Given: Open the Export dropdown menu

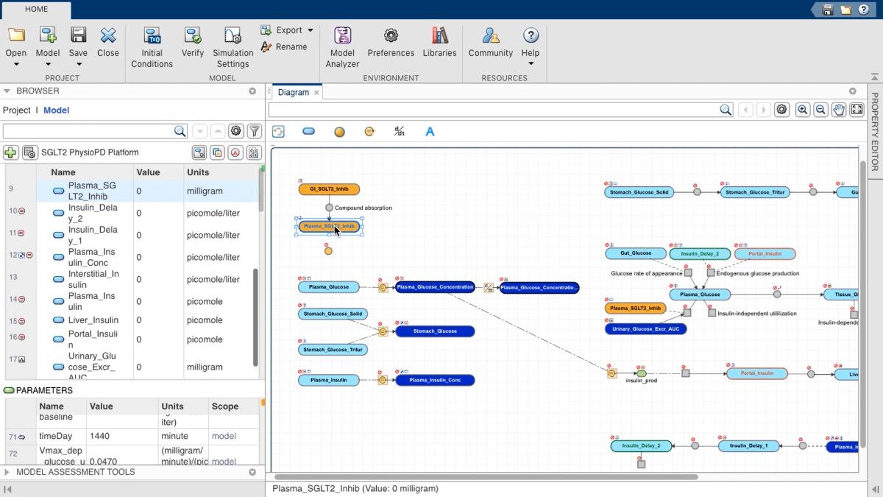Looking at the screenshot, I should pos(287,30).
